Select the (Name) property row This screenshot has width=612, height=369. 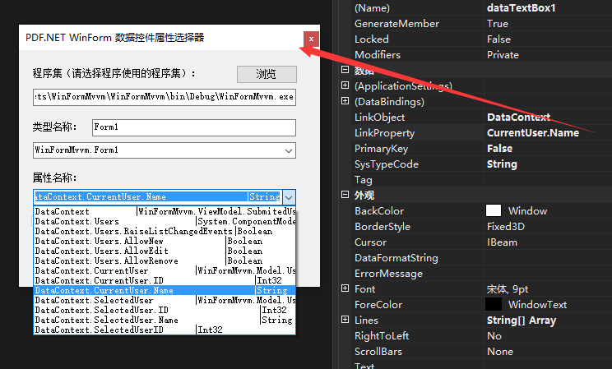[482, 7]
